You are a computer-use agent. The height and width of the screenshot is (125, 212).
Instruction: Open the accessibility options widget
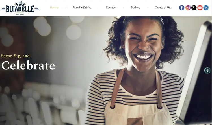click(x=207, y=71)
